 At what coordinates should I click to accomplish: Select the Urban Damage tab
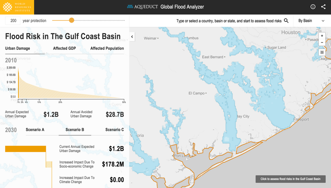tap(18, 49)
